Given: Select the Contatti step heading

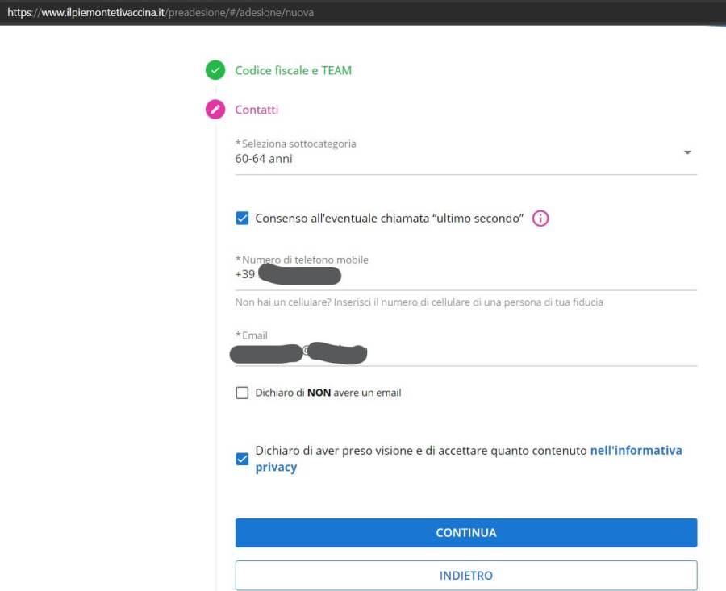Looking at the screenshot, I should [257, 110].
